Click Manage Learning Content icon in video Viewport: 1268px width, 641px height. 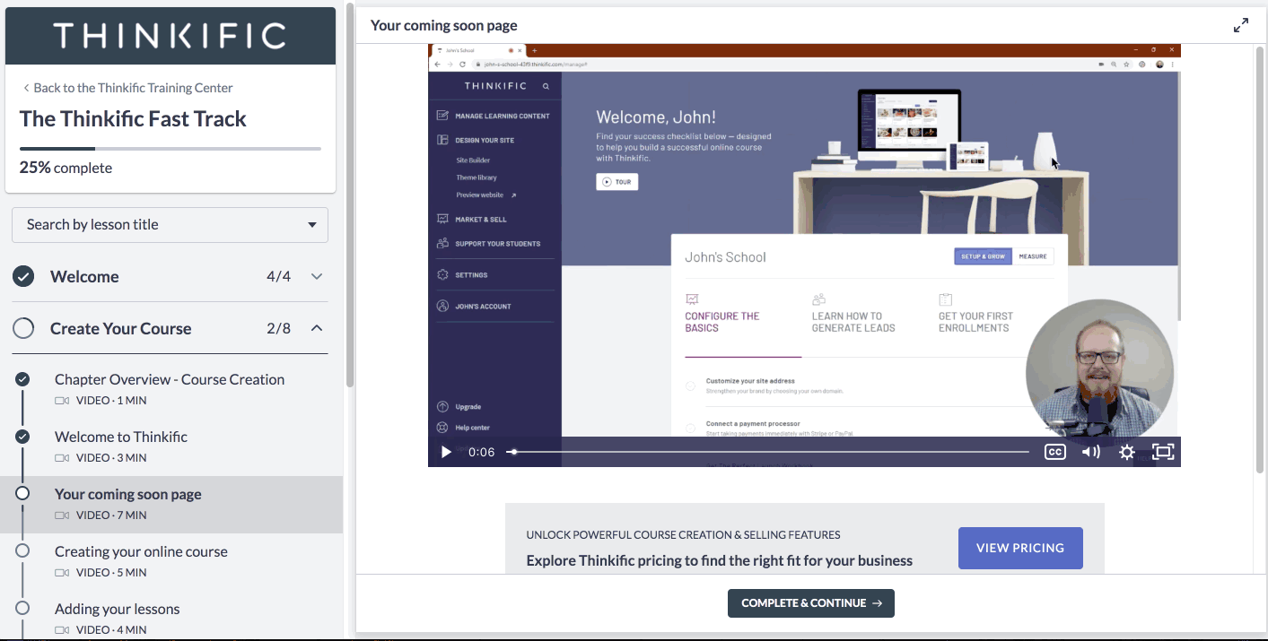(442, 116)
